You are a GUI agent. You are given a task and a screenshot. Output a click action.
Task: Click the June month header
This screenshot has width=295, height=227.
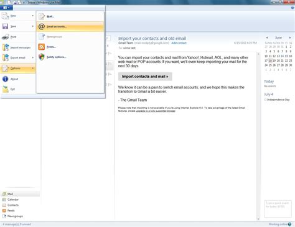pos(278,37)
